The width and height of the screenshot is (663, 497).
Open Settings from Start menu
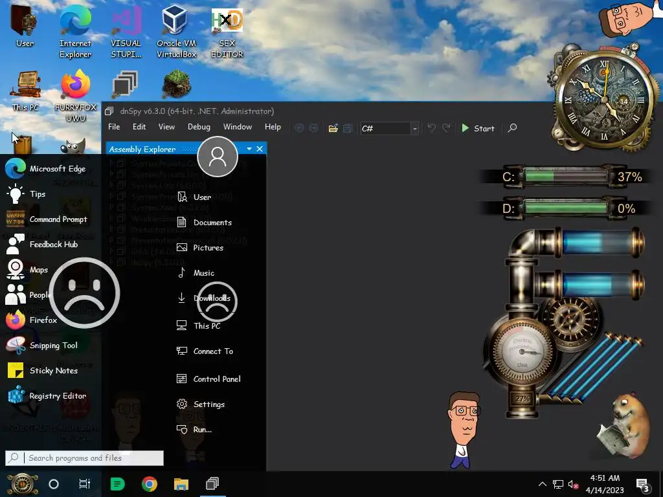coord(201,404)
